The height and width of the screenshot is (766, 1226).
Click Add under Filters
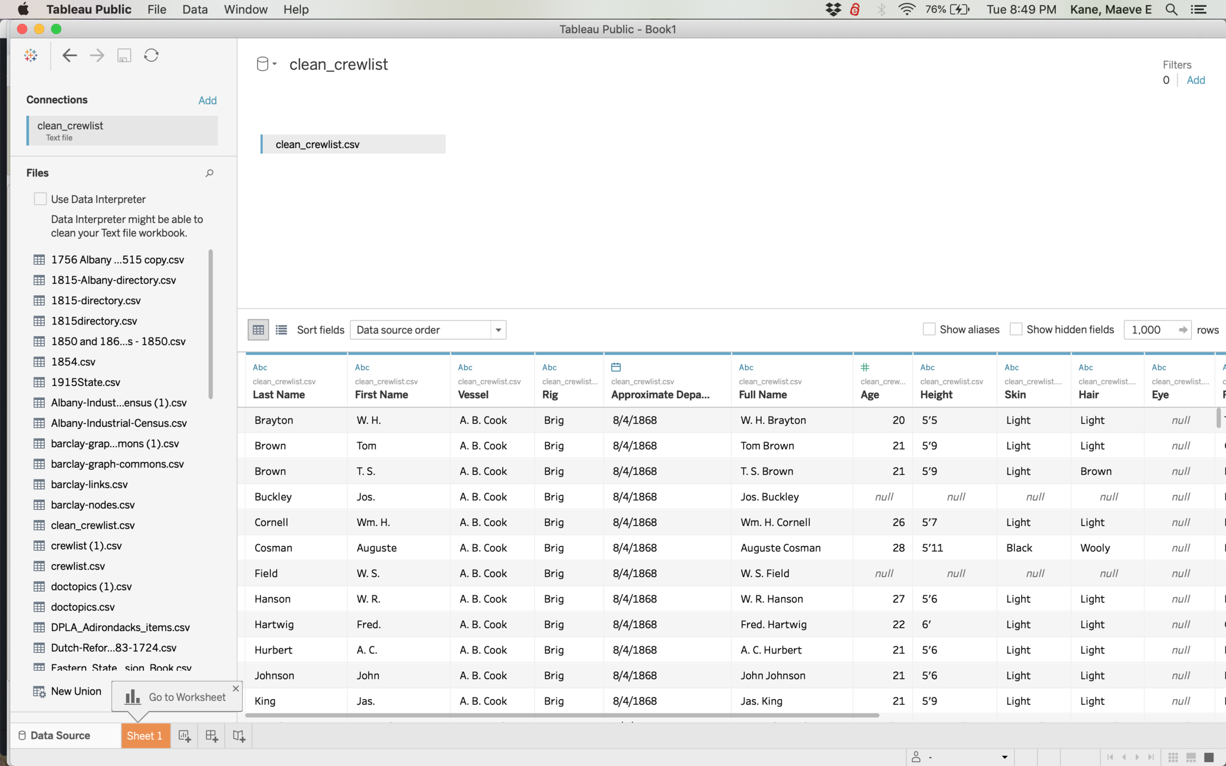[x=1195, y=80]
